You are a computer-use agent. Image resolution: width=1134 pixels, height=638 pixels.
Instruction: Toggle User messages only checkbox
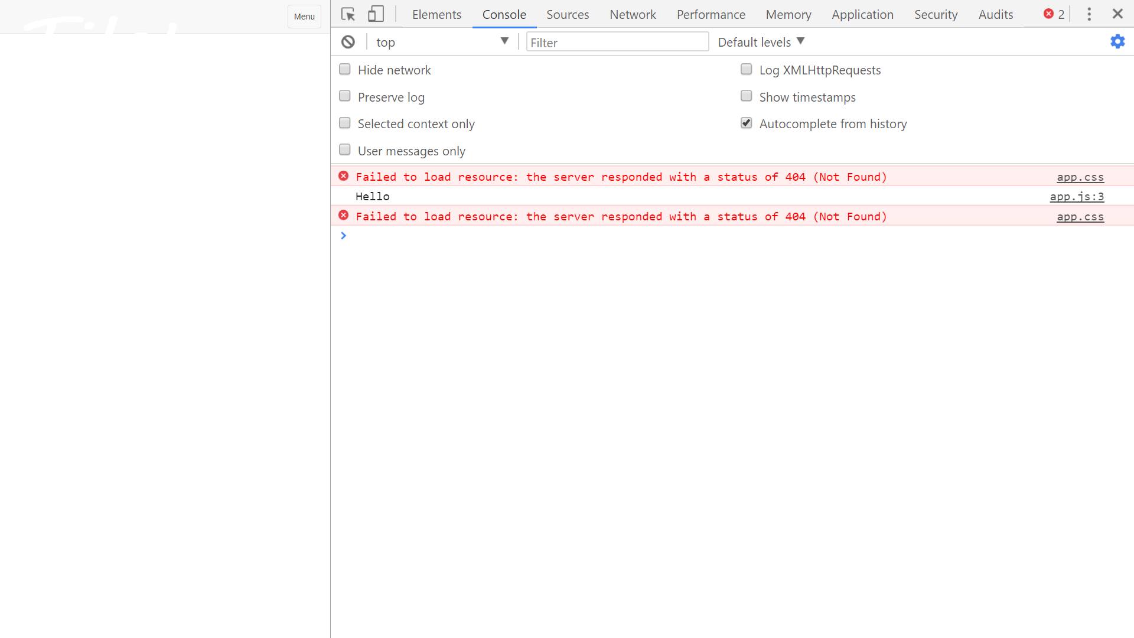point(345,150)
